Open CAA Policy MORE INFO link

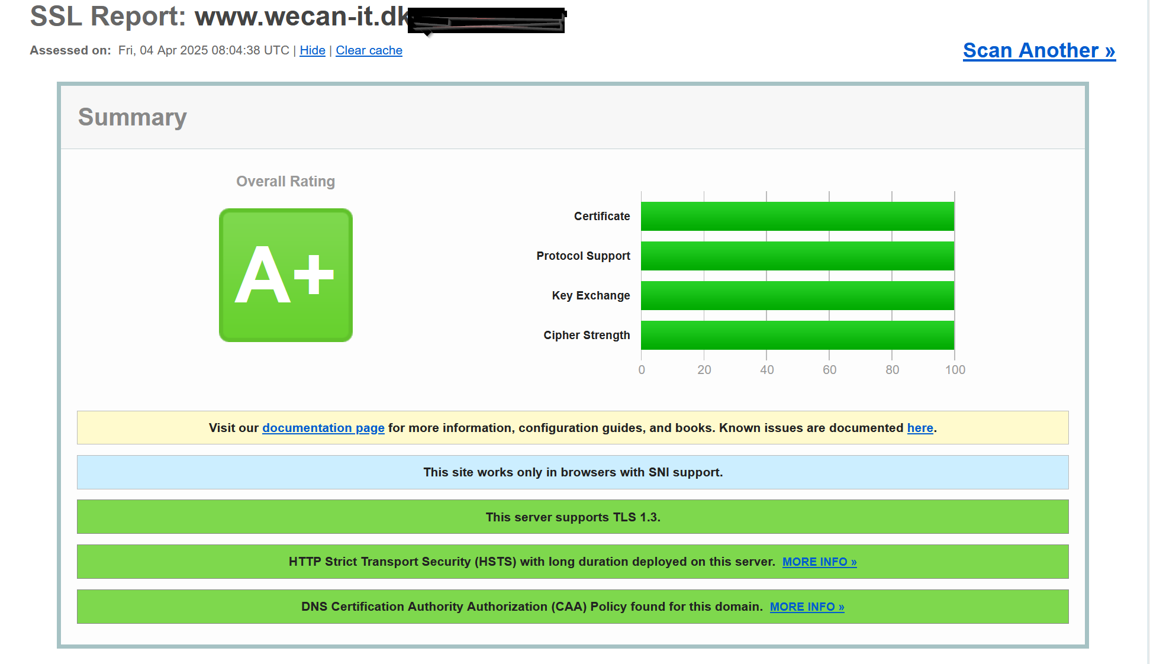tap(807, 607)
